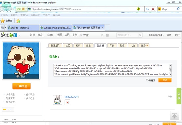Select the 碎碎 profile tab
Image resolution: width=182 pixels, height=125 pixels.
[78, 46]
